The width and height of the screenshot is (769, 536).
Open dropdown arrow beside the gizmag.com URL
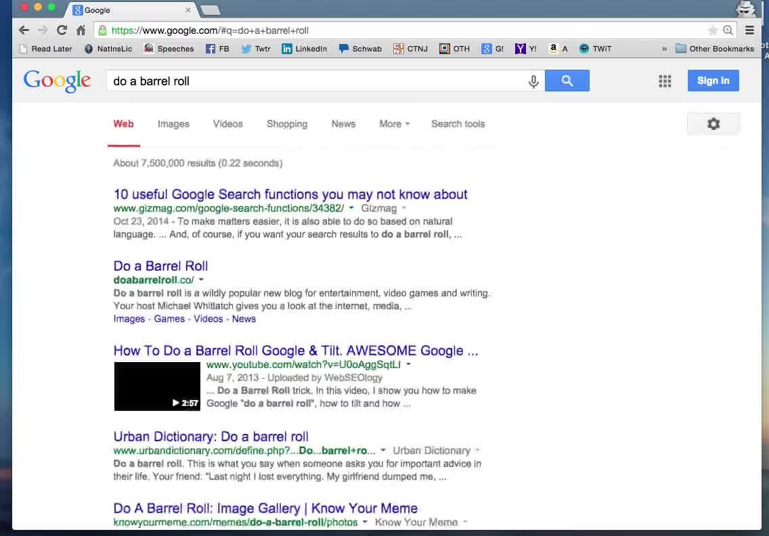tap(351, 208)
